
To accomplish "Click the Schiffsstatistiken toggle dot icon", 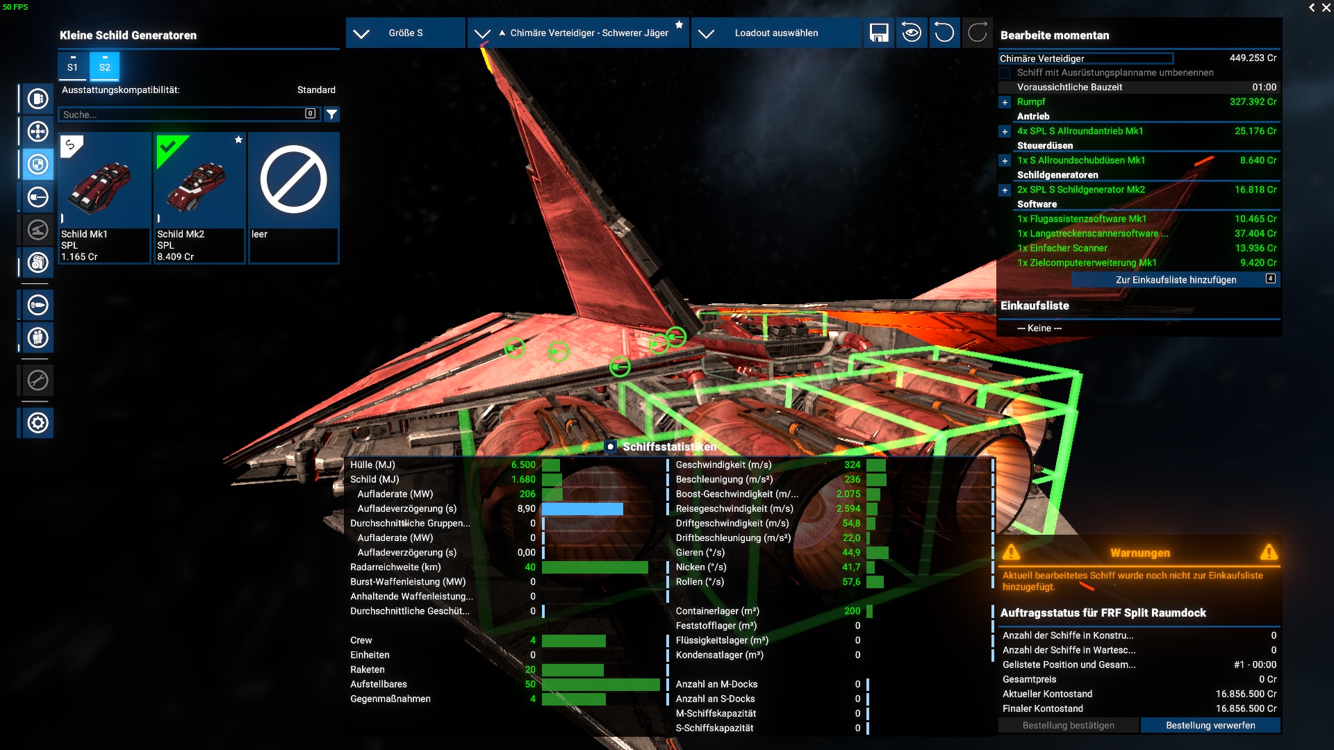I will coord(610,447).
